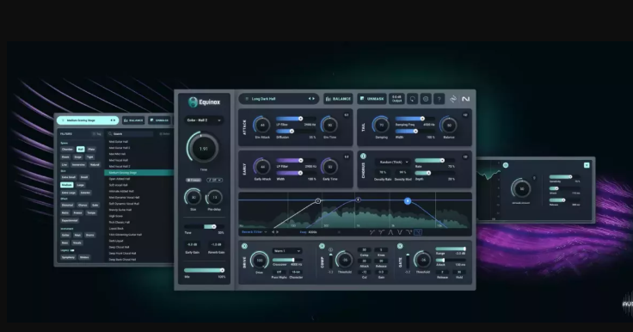This screenshot has height=332, width=633.
Task: Click the Early module corner options icon
Action: click(x=347, y=157)
